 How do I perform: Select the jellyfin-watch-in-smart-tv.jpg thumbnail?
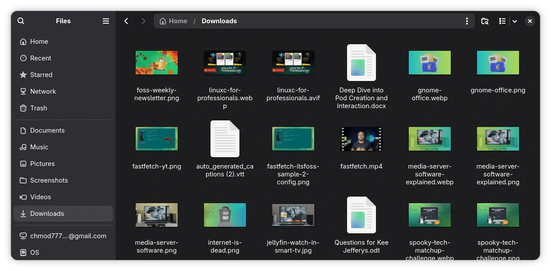click(x=293, y=215)
